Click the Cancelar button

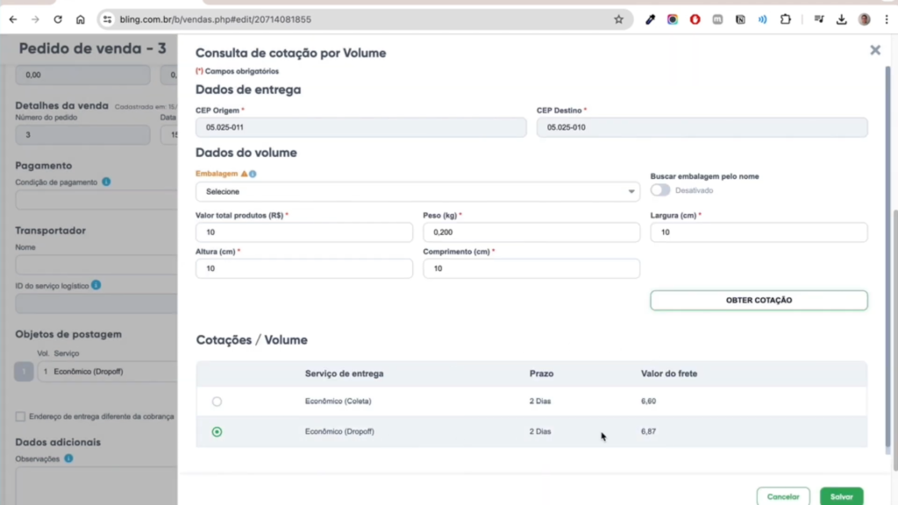[x=783, y=496]
